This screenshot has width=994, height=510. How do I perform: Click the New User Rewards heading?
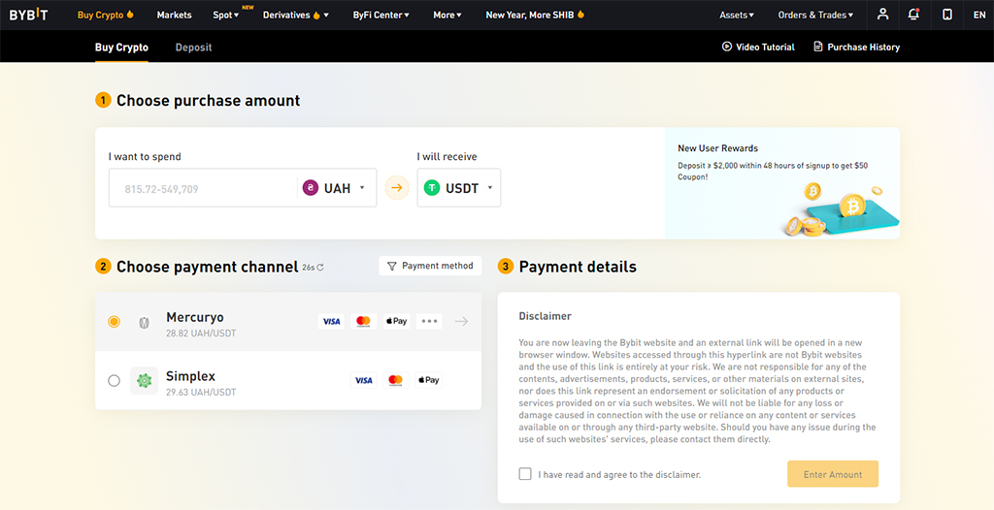(x=717, y=148)
